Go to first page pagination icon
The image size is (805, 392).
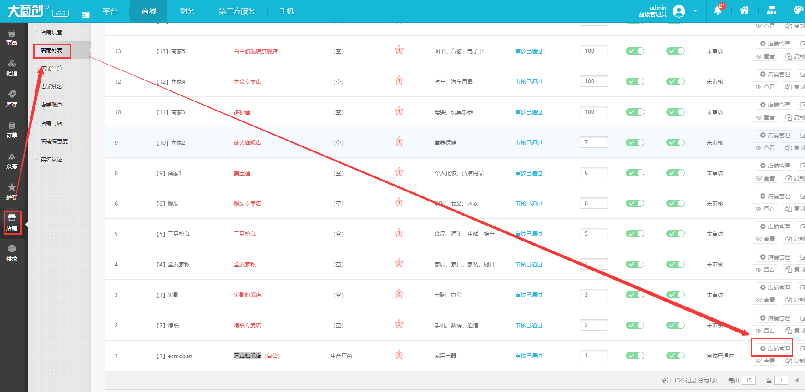click(x=796, y=380)
